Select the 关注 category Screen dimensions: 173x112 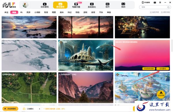(6, 12)
